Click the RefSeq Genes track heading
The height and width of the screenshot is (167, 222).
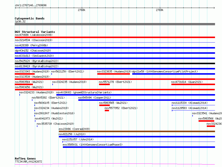tap(25, 159)
